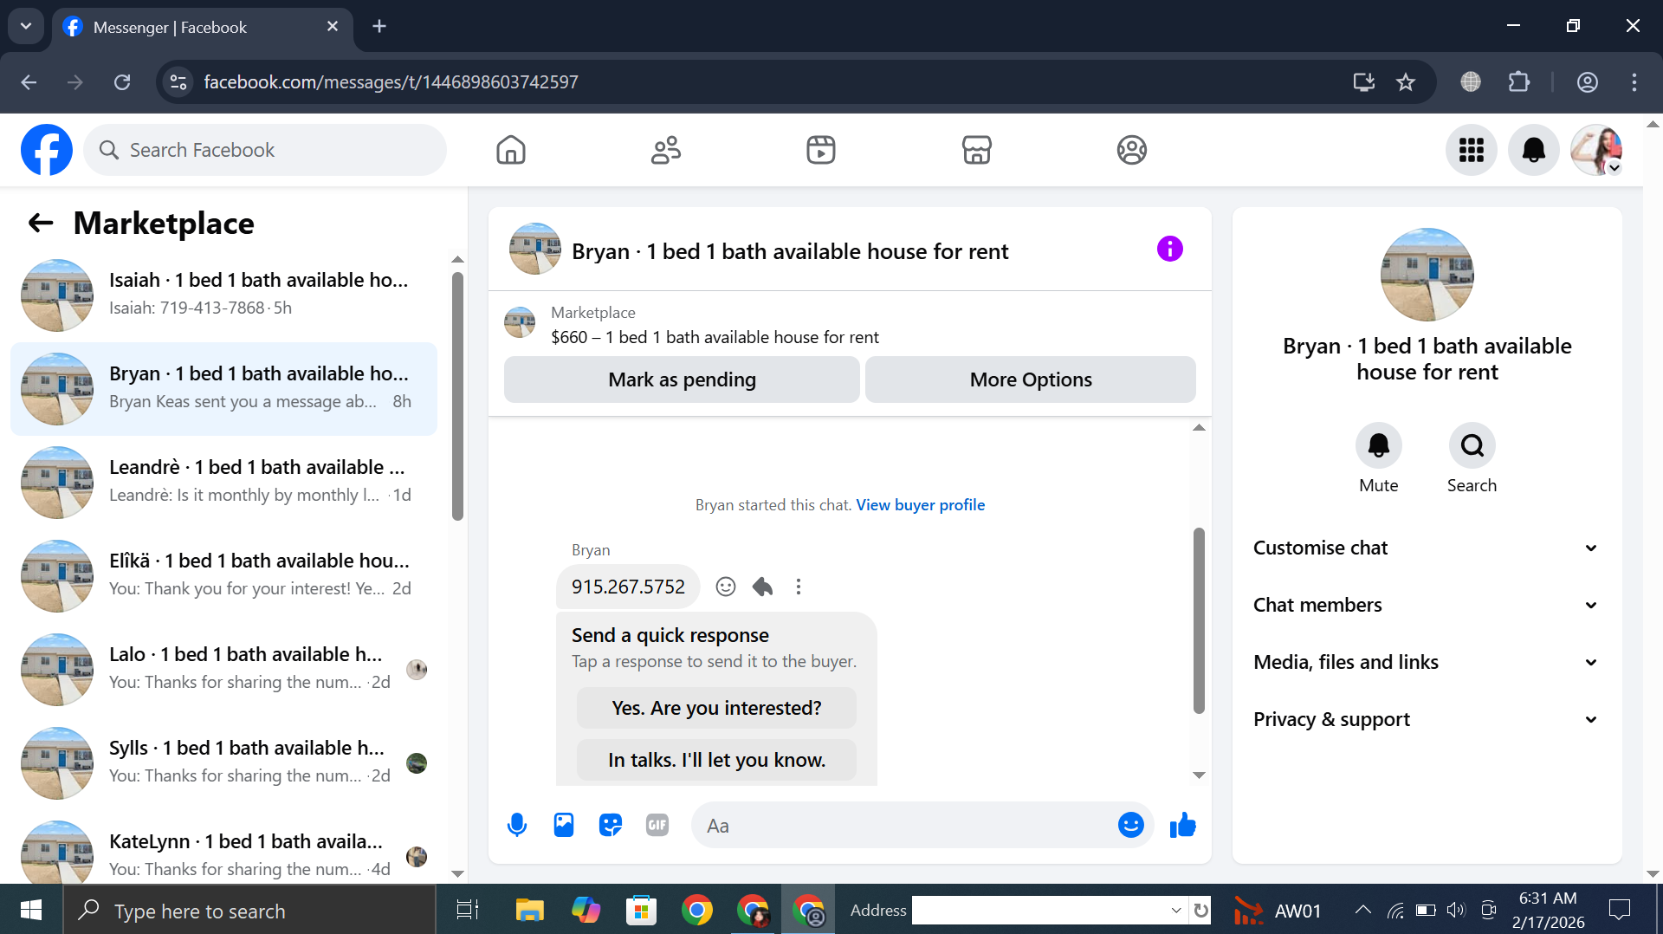Bookmark this page with the star icon
1663x934 pixels.
click(1406, 82)
